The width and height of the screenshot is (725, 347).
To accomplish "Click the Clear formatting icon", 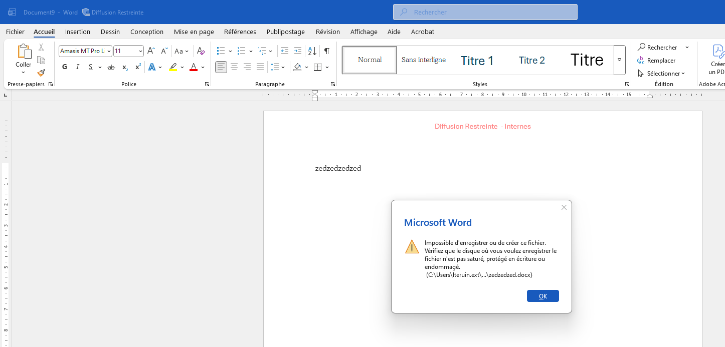I will tap(201, 51).
